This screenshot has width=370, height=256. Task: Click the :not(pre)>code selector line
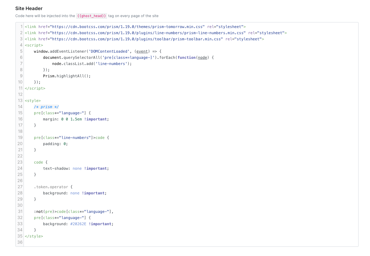click(74, 212)
